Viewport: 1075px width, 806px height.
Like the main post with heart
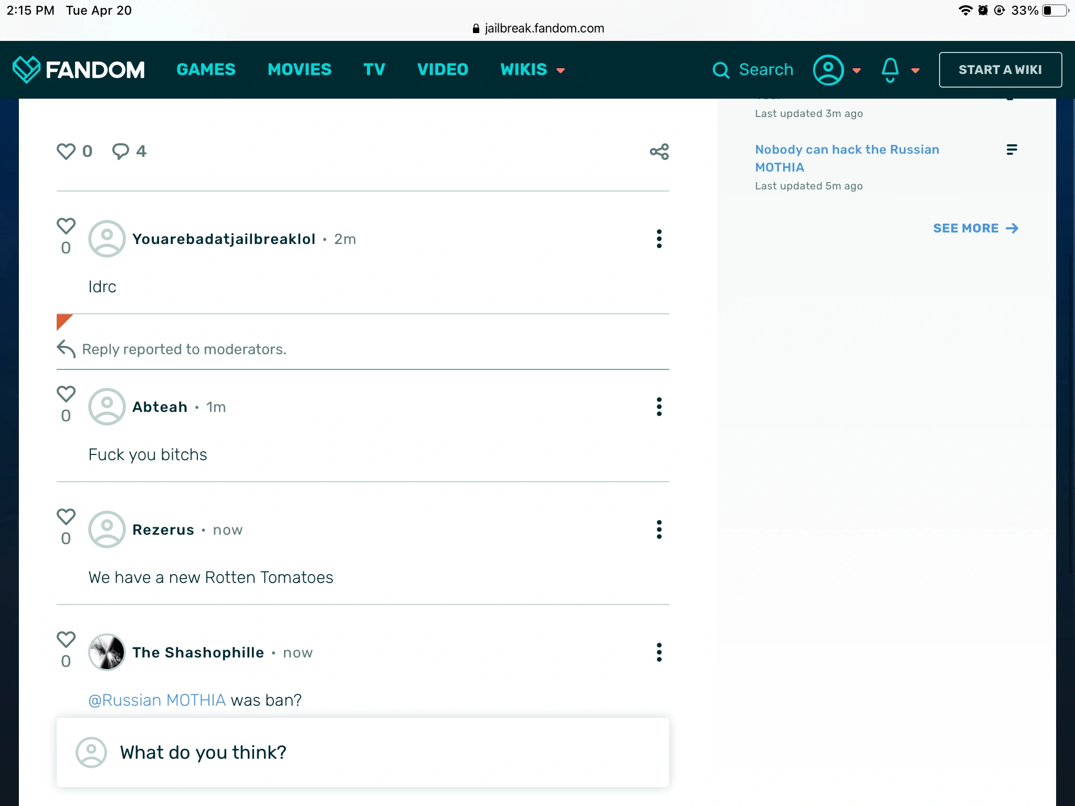[x=66, y=152]
